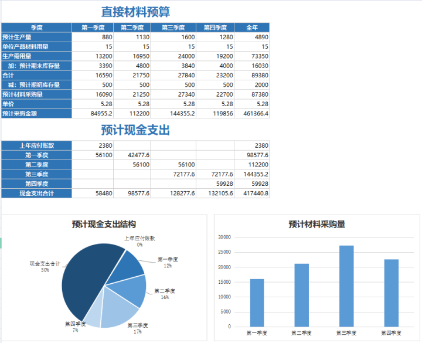
Task: Select the 预计采购金额 row label
Action: (36, 114)
